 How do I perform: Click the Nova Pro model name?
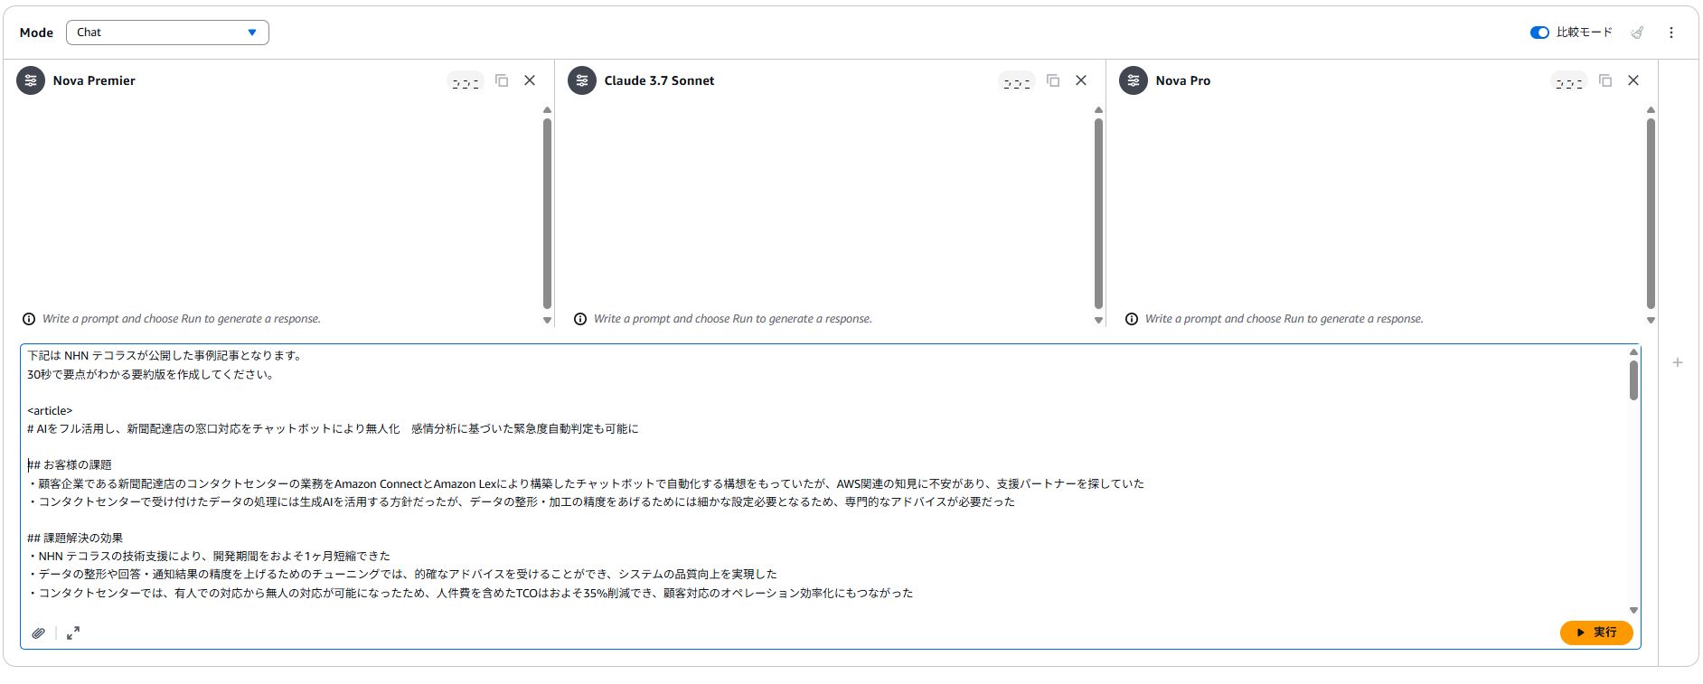(x=1182, y=80)
